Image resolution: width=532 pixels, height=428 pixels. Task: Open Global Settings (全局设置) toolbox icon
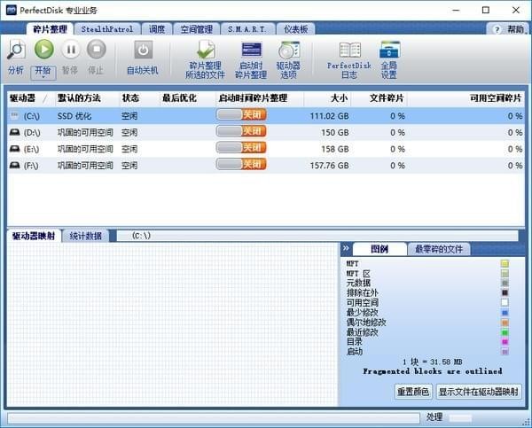tap(389, 50)
